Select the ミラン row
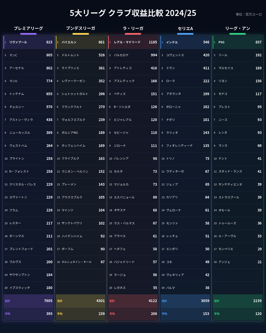This screenshot has height=333, width=266. point(185,68)
